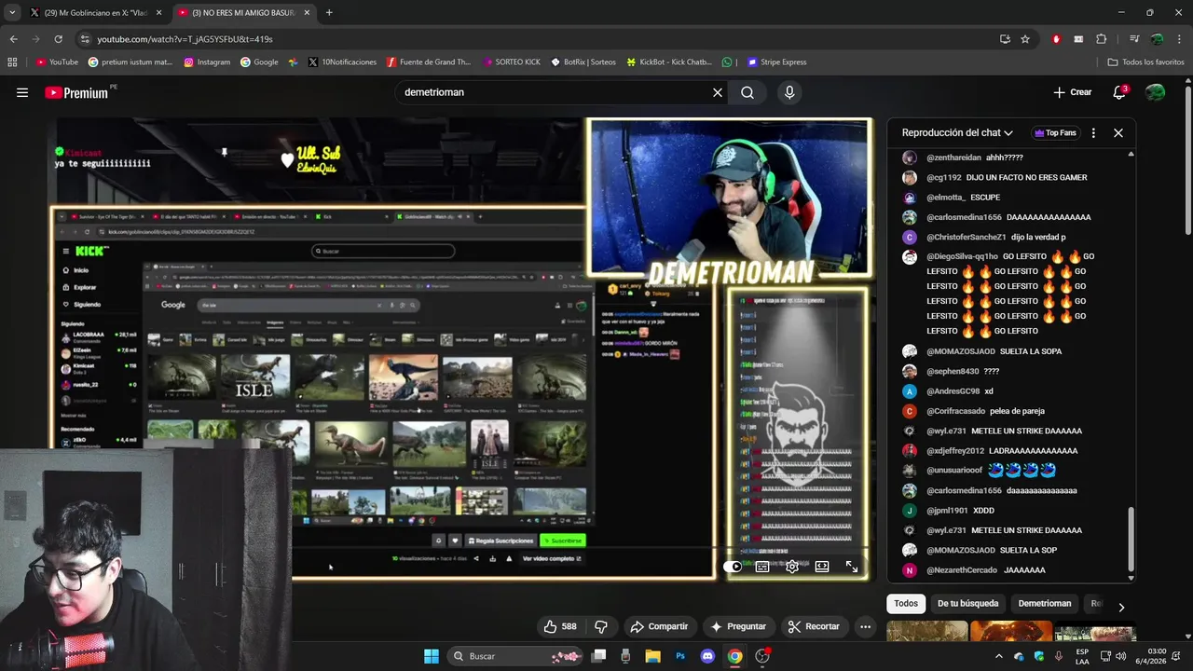Open the YouTube guide hamburger menu
1193x671 pixels.
tap(22, 92)
